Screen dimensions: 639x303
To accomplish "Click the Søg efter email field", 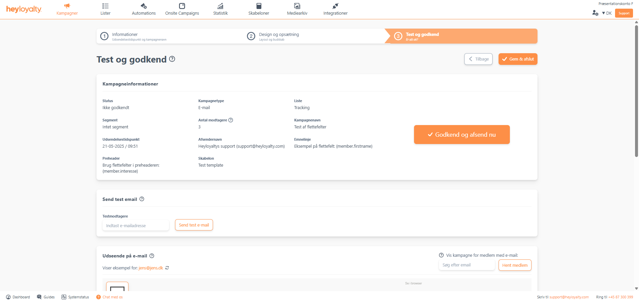I will (467, 265).
